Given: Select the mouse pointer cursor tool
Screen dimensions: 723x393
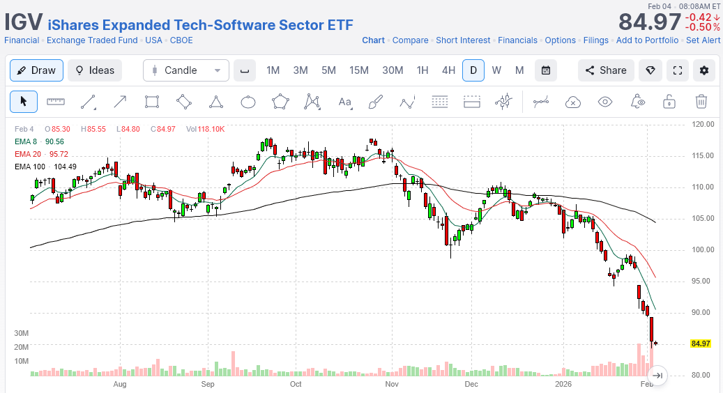Looking at the screenshot, I should click(x=24, y=102).
